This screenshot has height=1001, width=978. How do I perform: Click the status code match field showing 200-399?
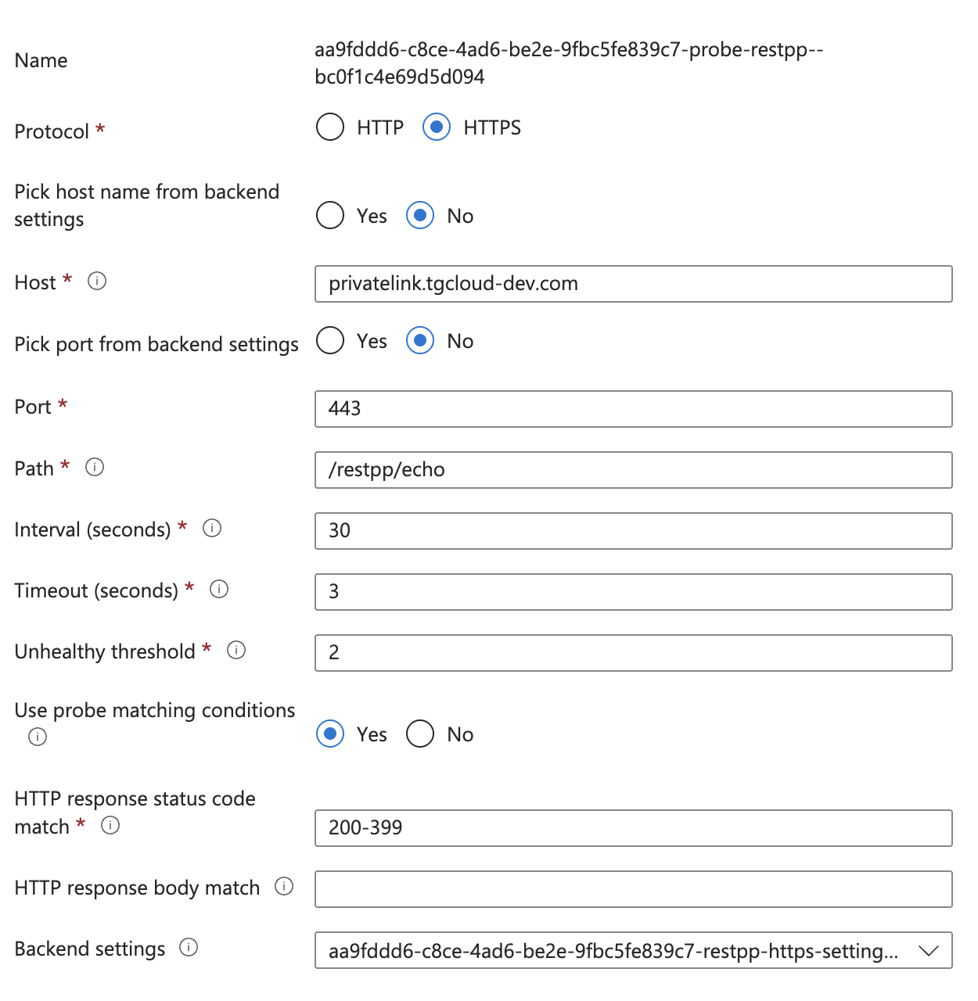633,828
